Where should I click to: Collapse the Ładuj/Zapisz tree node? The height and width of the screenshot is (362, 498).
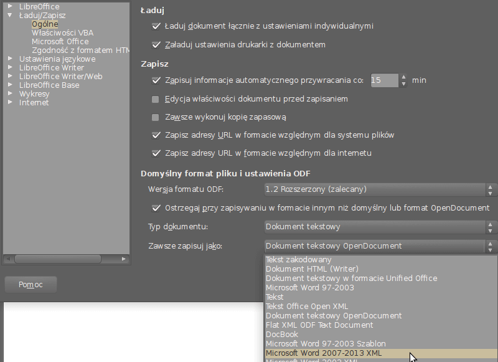tap(10, 15)
